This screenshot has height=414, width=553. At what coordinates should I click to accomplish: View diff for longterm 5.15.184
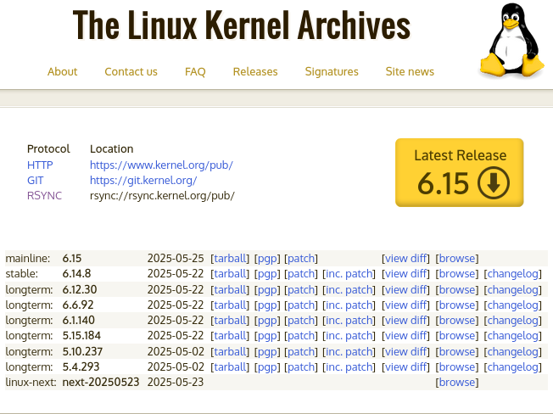click(x=406, y=335)
